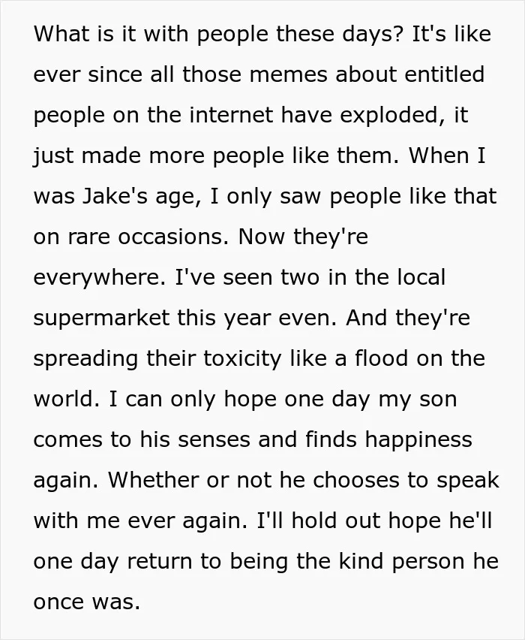525x640 pixels.
Task: Click on the word "supermarket"
Action: pos(101,318)
